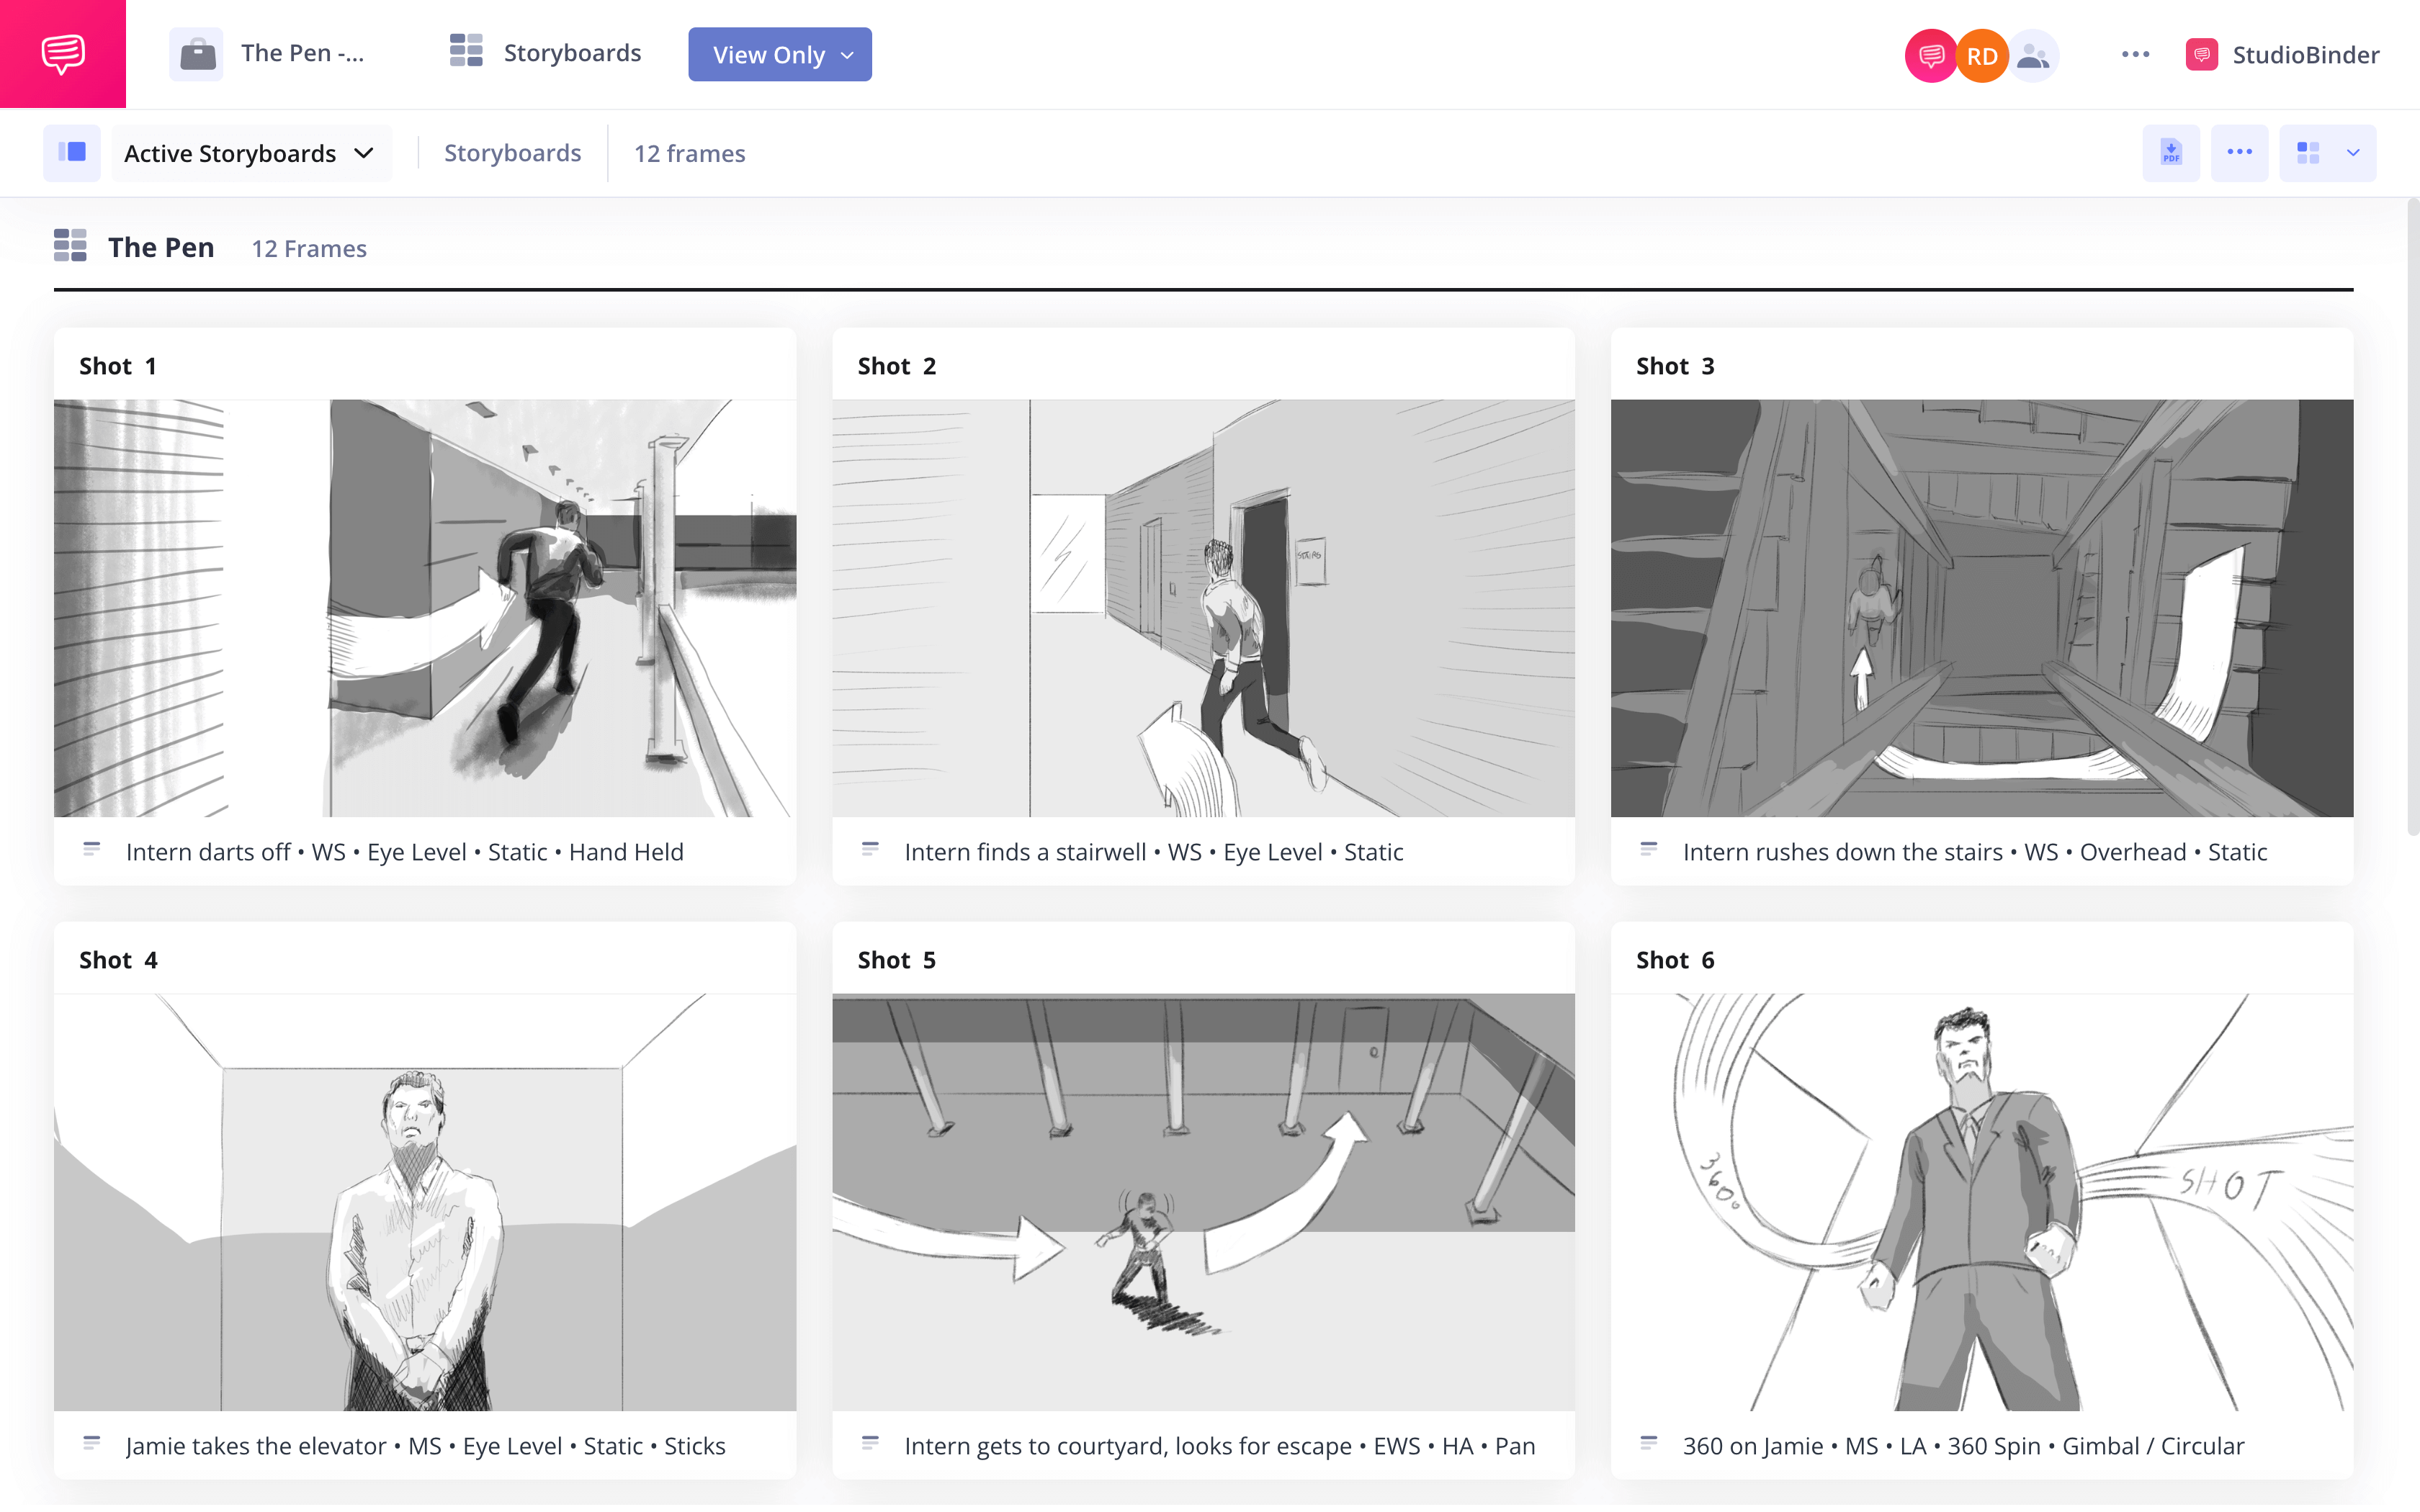Open the View Only permissions dropdown

pyautogui.click(x=779, y=54)
